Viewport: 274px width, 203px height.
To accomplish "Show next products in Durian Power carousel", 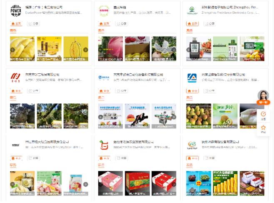I will pyautogui.click(x=85, y=50).
